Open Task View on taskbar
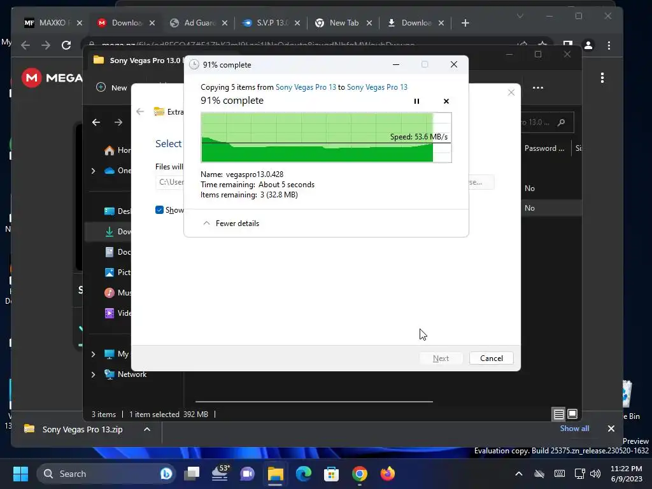The width and height of the screenshot is (652, 489). [192, 474]
